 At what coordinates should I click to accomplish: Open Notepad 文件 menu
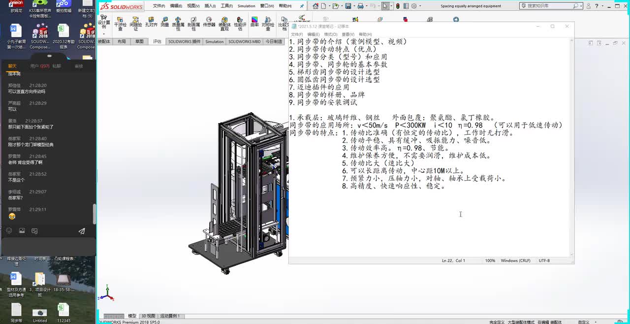(297, 34)
